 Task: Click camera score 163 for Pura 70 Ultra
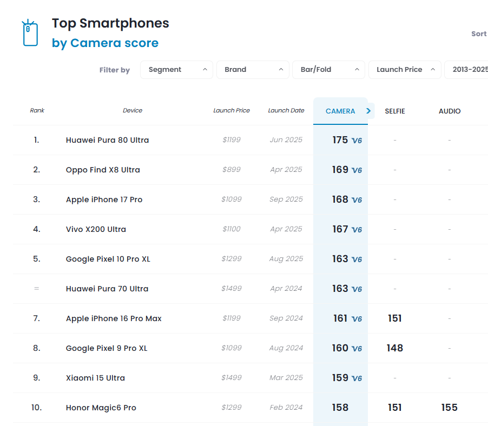(340, 289)
